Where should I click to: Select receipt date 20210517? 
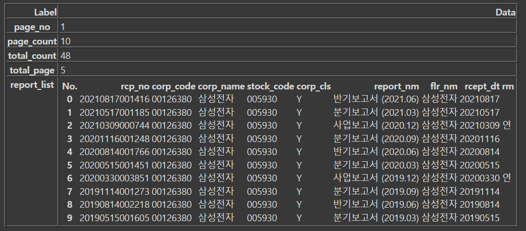[x=479, y=112]
